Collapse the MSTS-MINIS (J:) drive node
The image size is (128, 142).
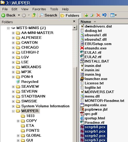coord(8,28)
